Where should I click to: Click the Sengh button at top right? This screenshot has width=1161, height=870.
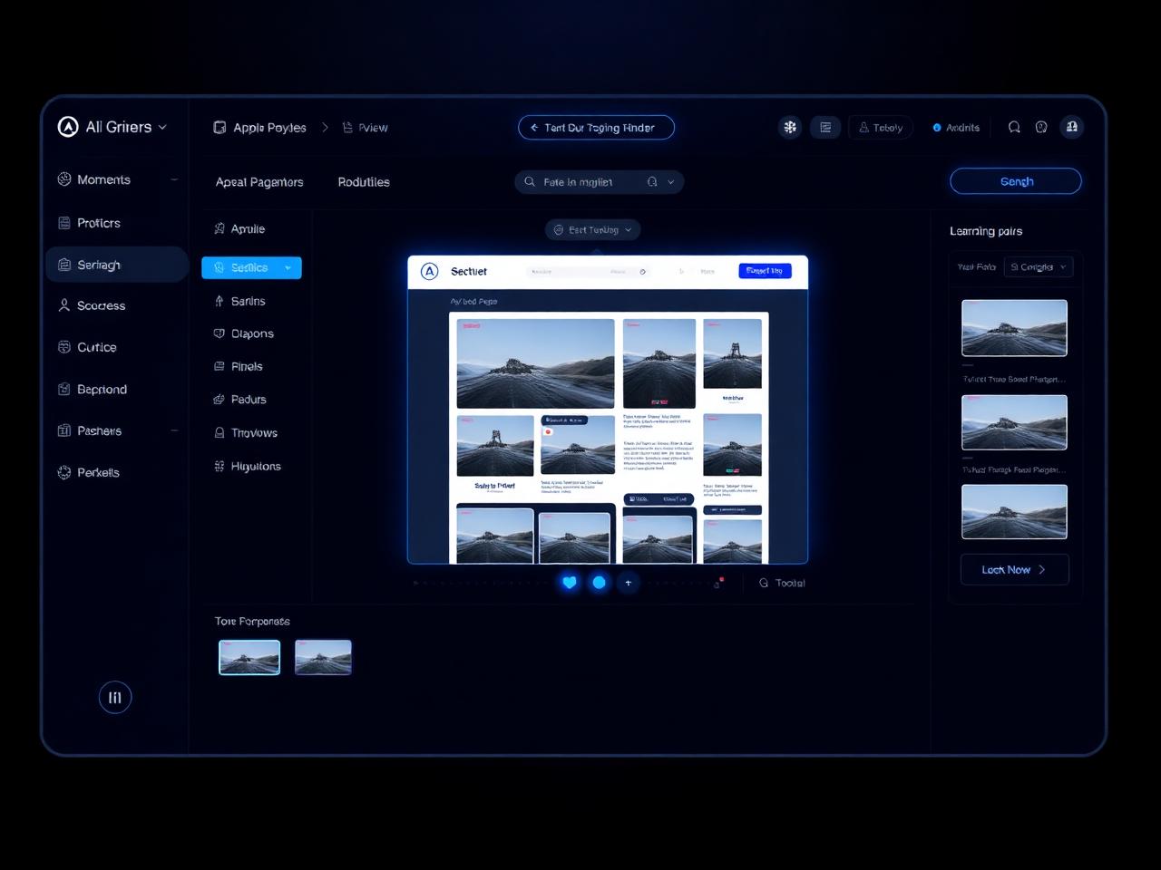click(1015, 181)
